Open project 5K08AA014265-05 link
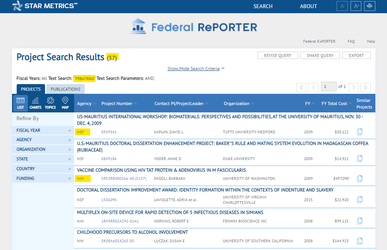 (x=118, y=241)
